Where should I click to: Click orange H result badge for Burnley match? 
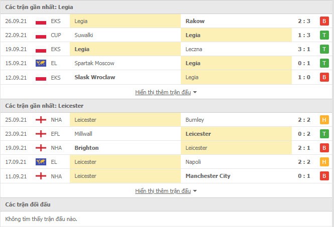[324, 120]
